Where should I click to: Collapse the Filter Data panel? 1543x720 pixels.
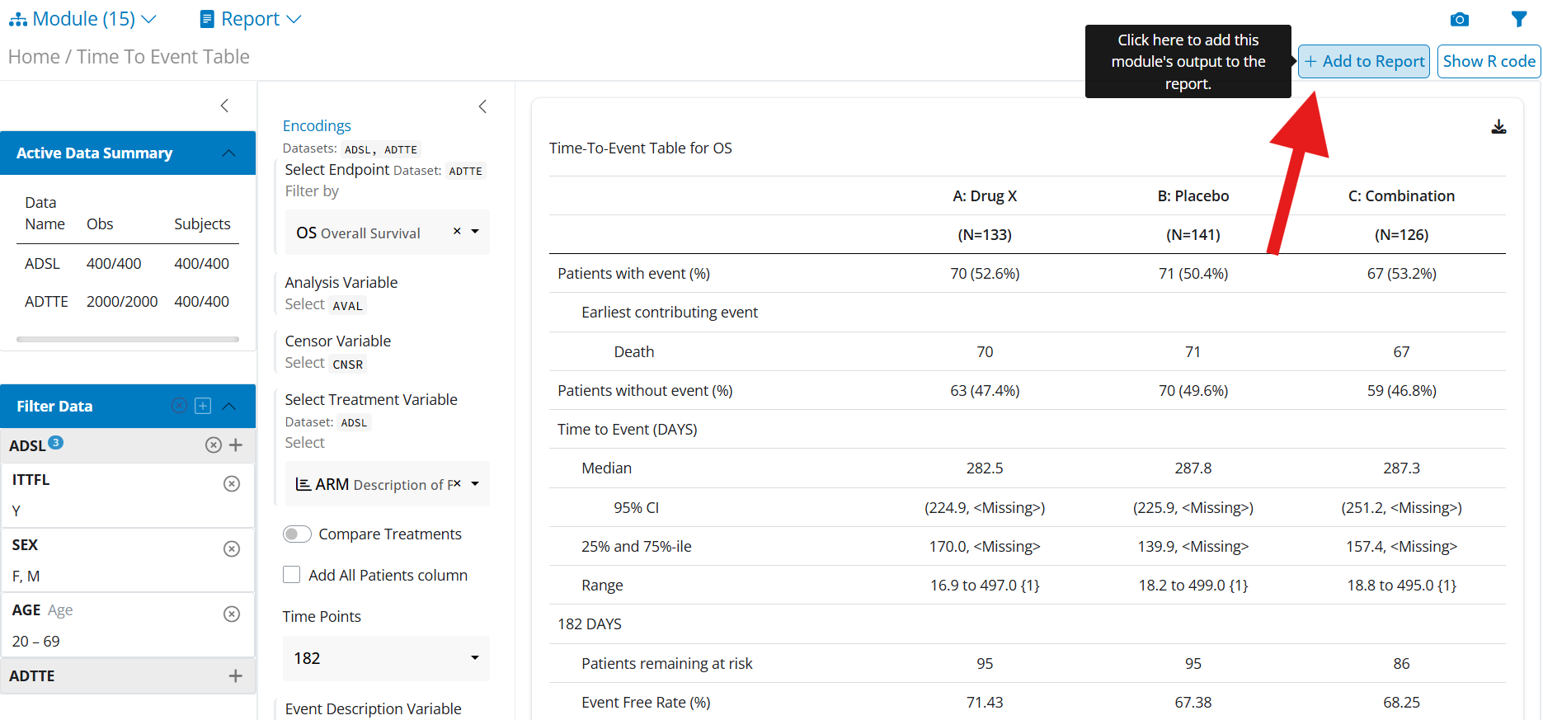[229, 406]
